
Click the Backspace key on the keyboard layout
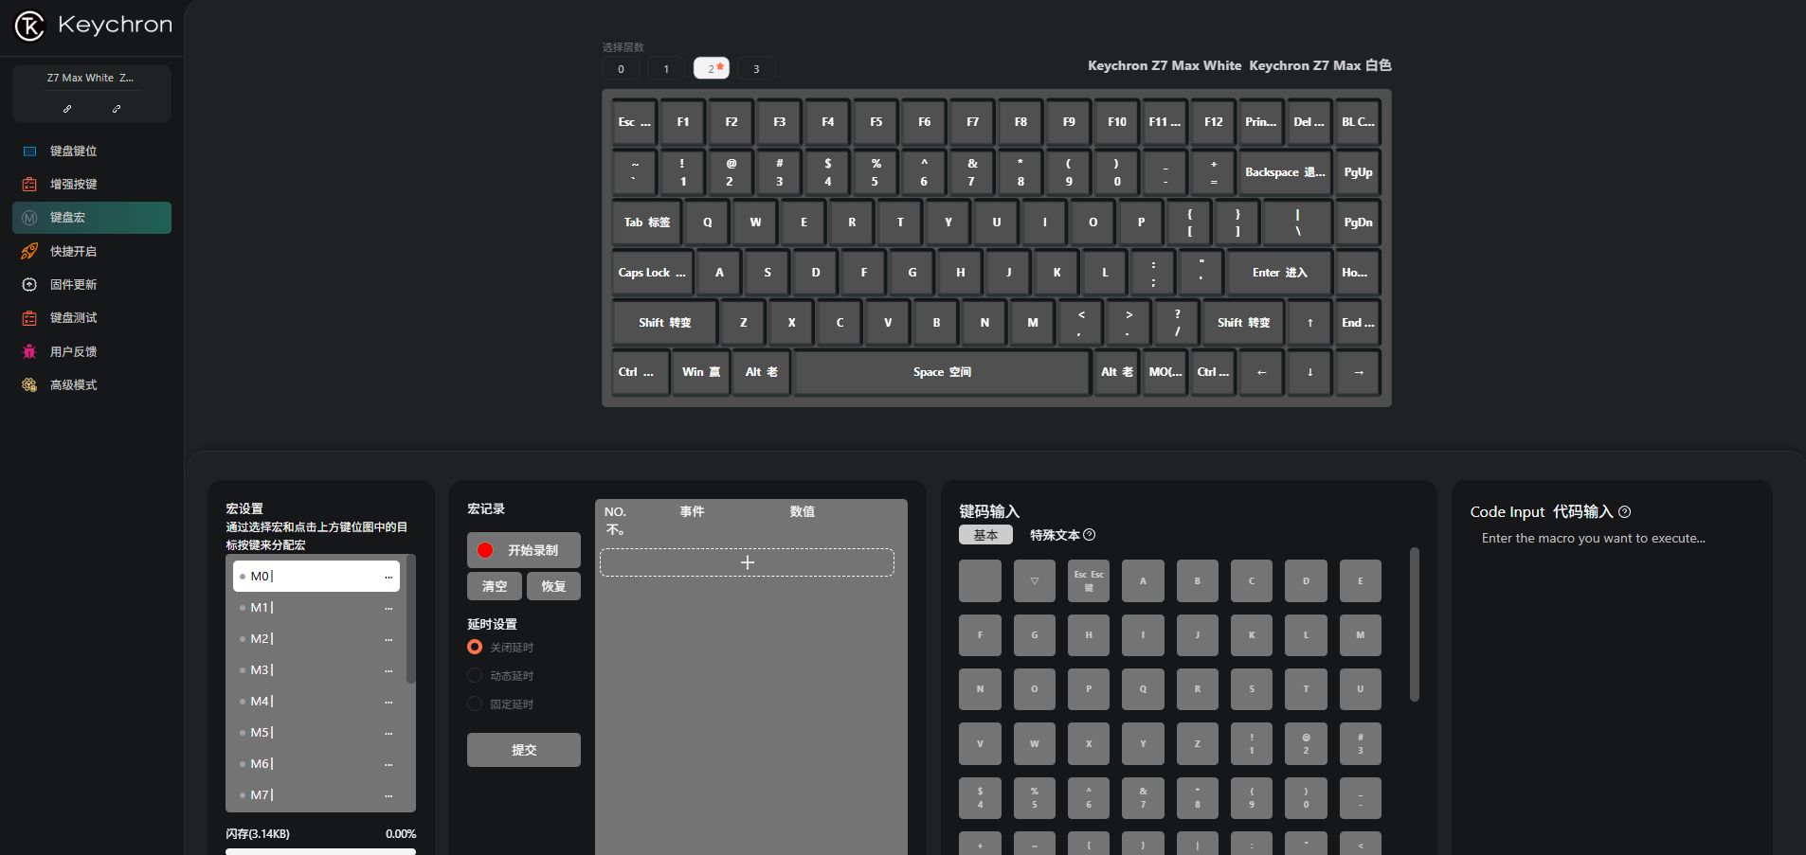1285,172
